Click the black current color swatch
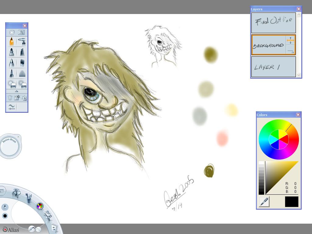Screen dimensions: 312x234 (x=292, y=202)
